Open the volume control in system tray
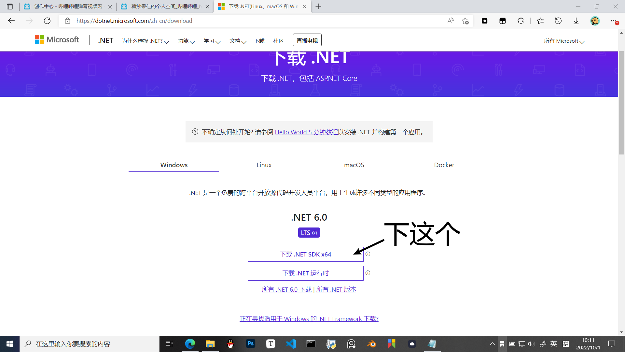 tap(531, 344)
